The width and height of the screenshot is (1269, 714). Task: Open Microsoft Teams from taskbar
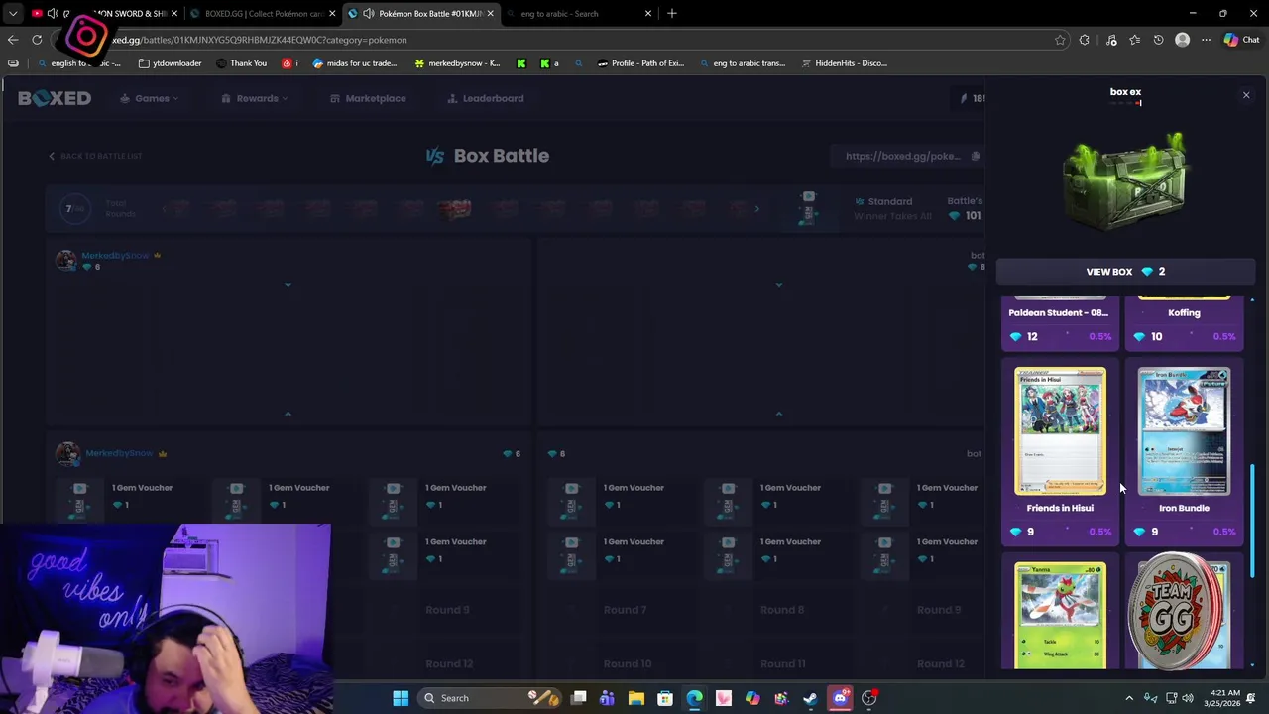tap(607, 698)
